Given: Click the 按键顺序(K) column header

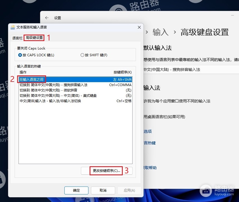Looking at the screenshot, I should pyautogui.click(x=122, y=72).
